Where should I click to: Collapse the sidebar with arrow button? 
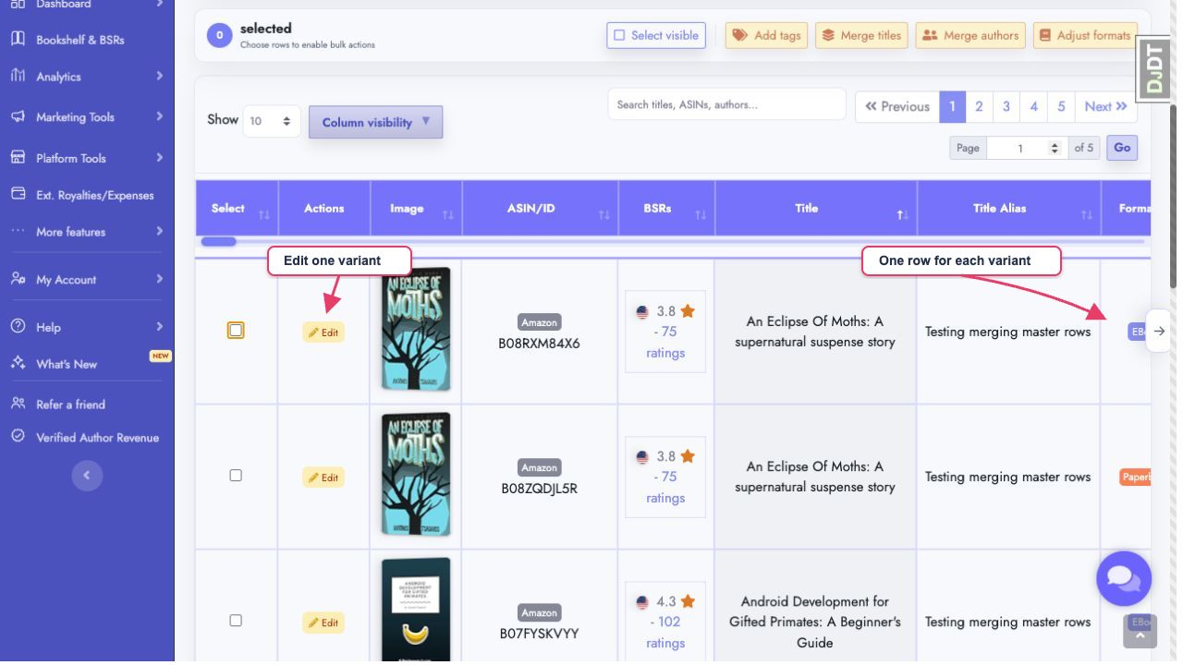click(x=87, y=476)
